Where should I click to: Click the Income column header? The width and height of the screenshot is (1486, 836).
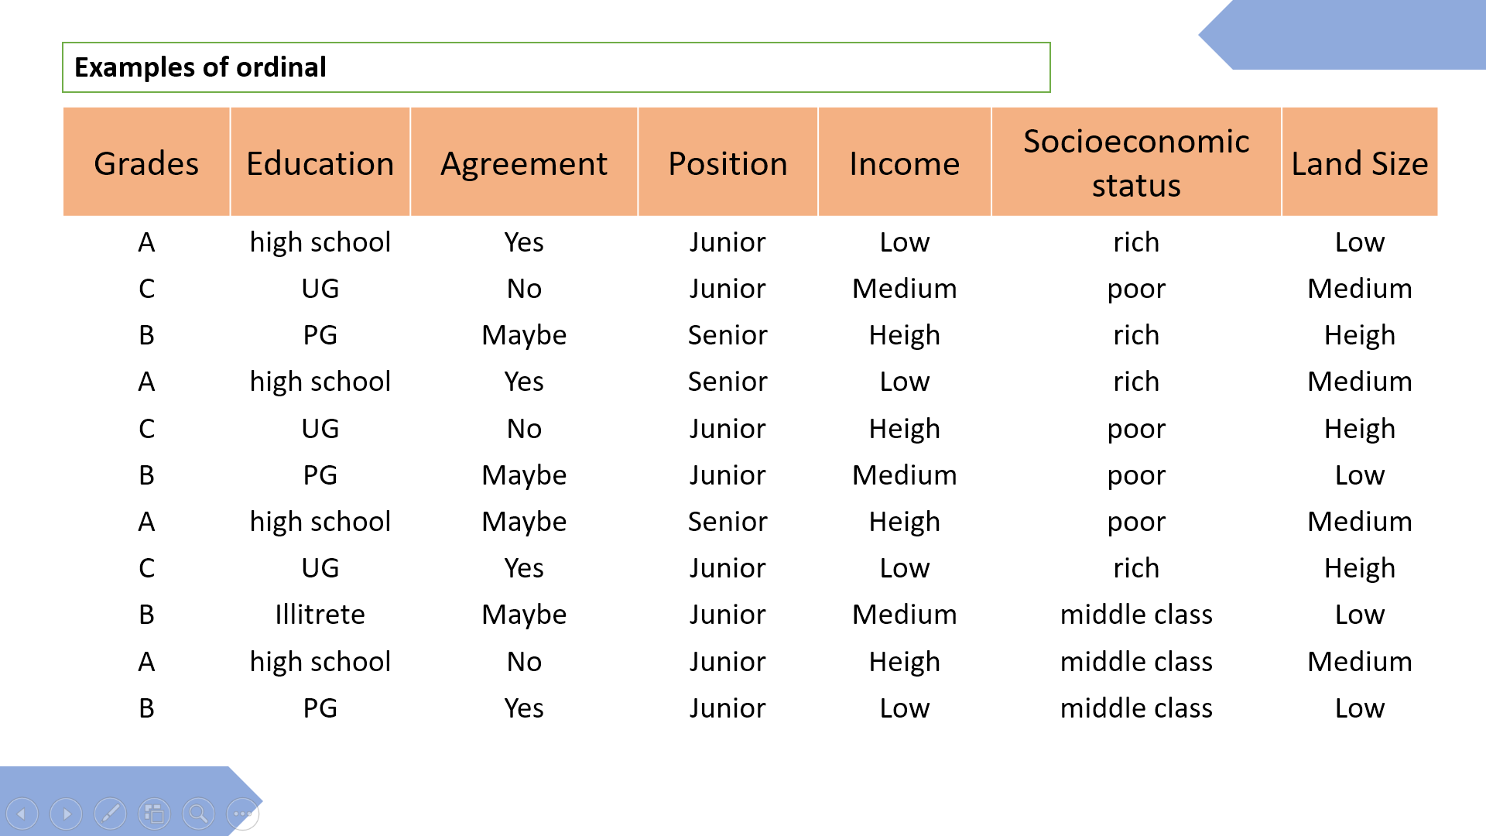point(904,163)
